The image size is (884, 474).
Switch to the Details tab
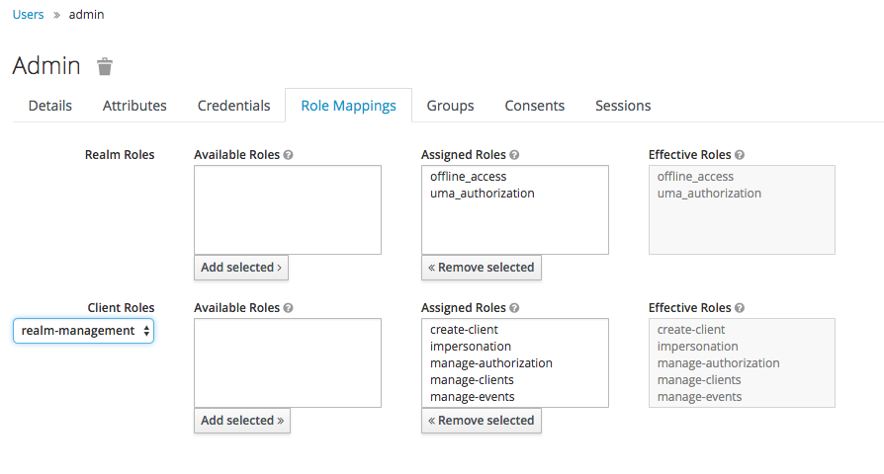(49, 106)
